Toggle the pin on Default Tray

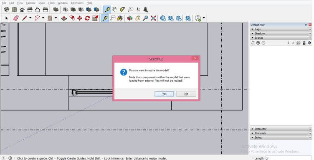click(x=306, y=25)
